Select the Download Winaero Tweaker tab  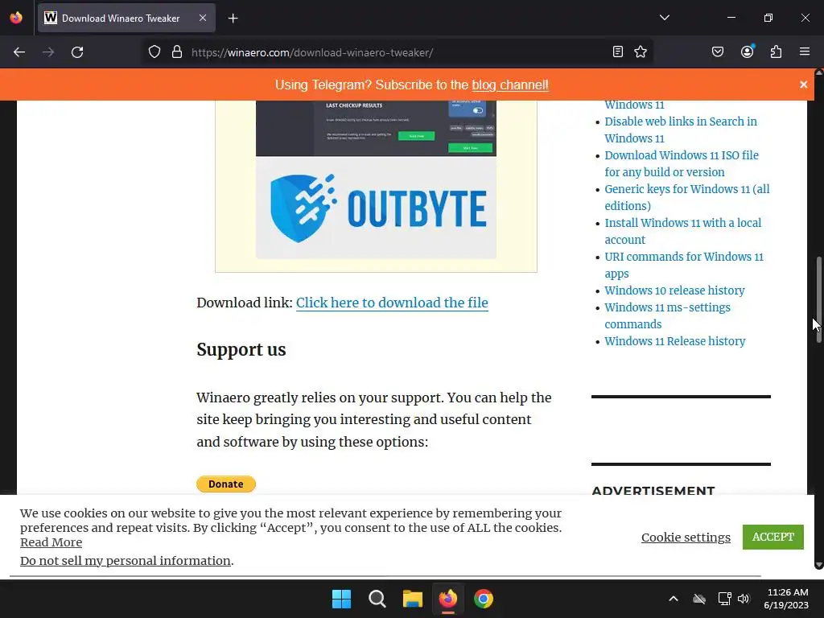click(126, 19)
